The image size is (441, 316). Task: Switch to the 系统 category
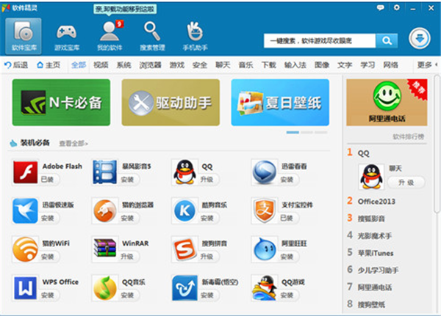[x=123, y=65]
